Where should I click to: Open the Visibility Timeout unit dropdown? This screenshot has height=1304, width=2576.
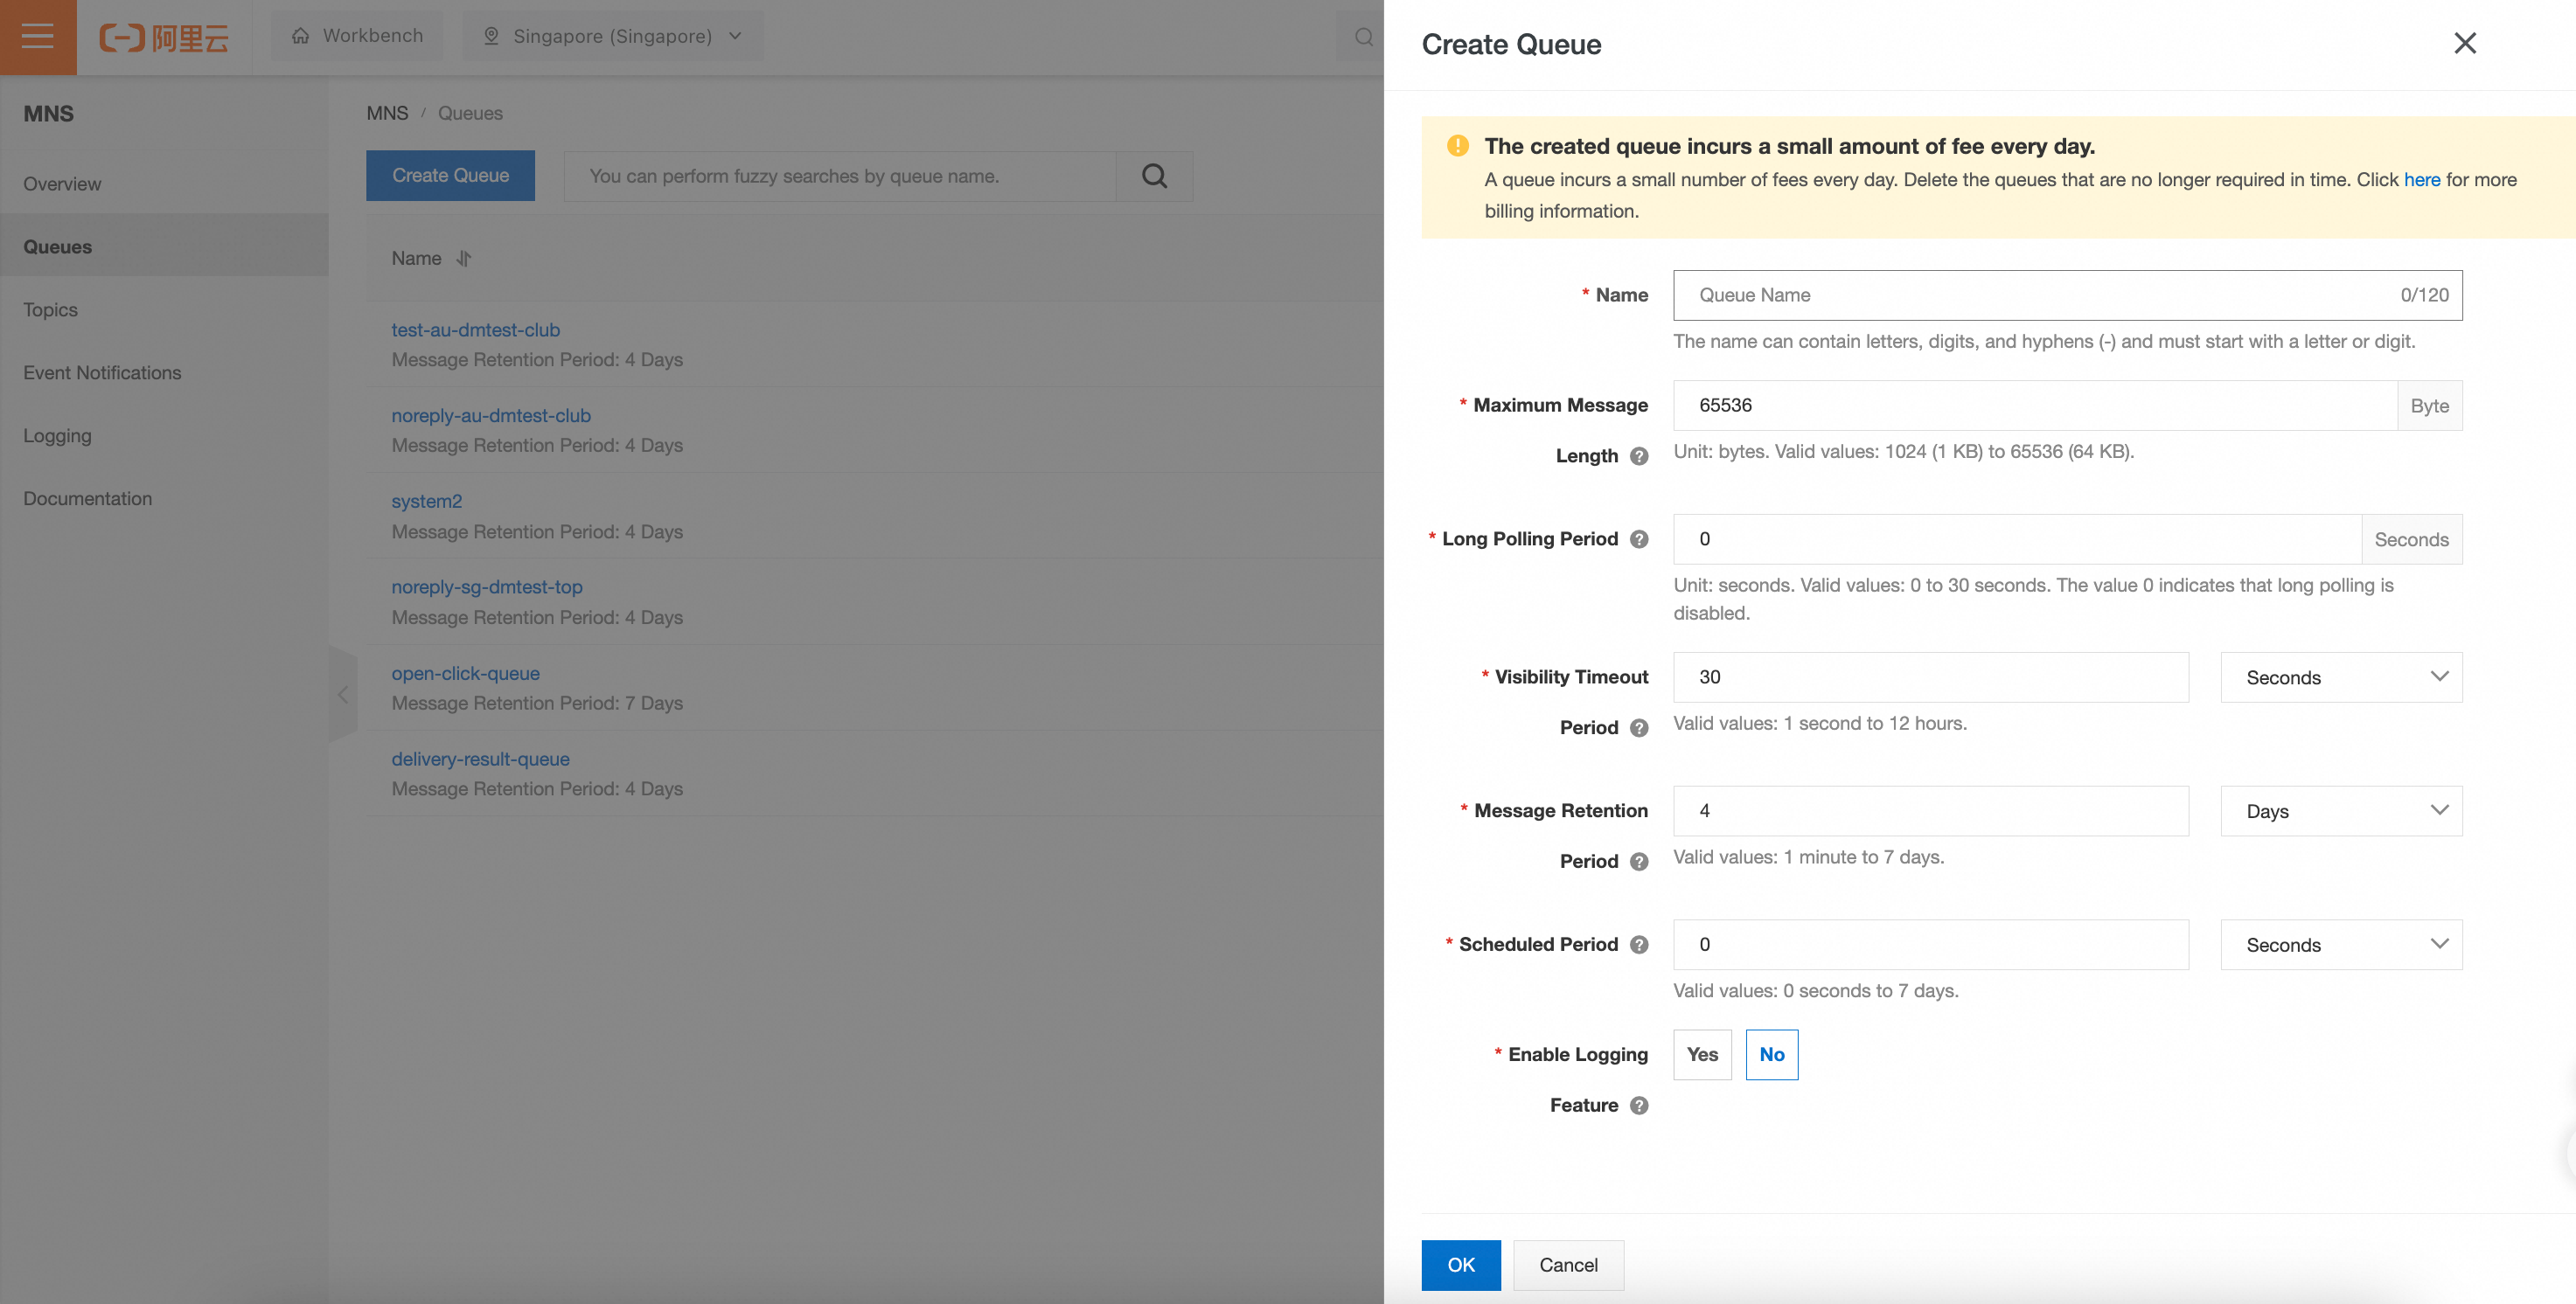(x=2340, y=677)
